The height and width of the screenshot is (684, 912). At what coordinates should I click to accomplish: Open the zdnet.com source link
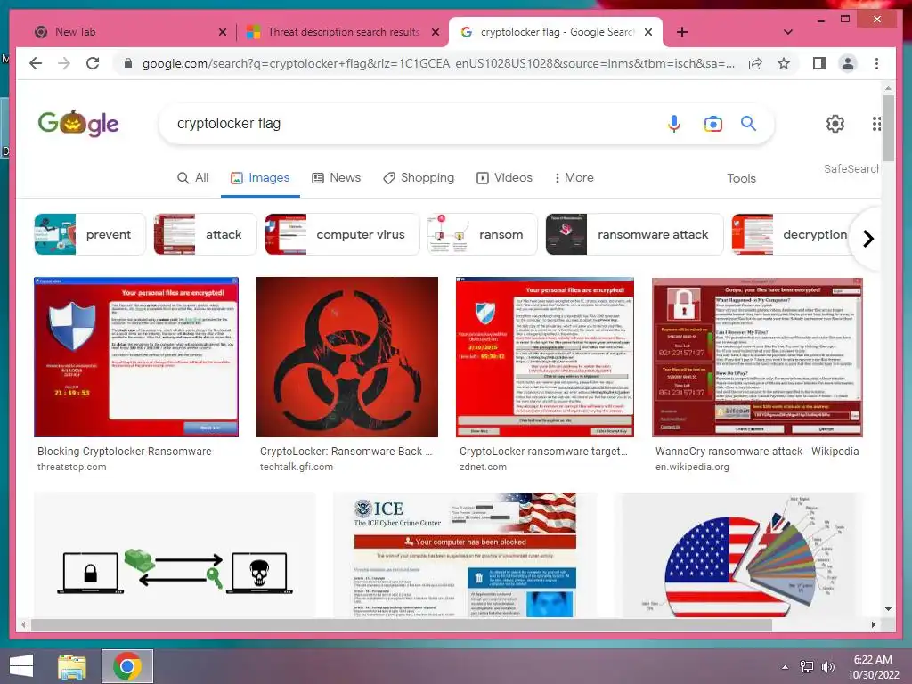(x=483, y=467)
